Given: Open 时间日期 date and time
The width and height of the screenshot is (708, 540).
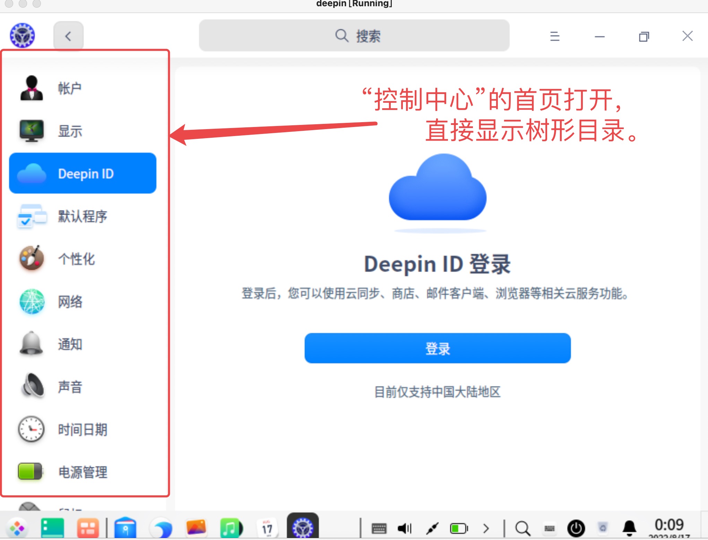Looking at the screenshot, I should tap(82, 430).
